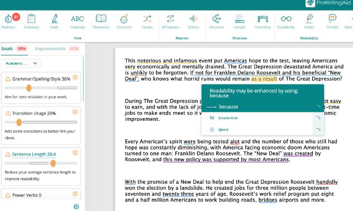Open info icon on Power Verbs card

(75, 194)
